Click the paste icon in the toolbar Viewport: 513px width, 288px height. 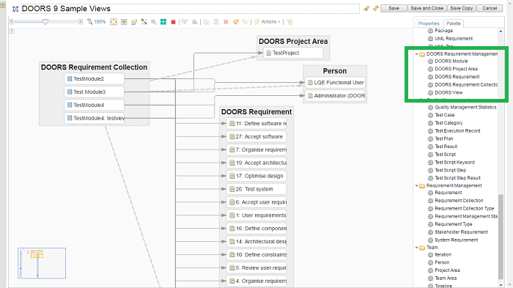[x=216, y=22]
